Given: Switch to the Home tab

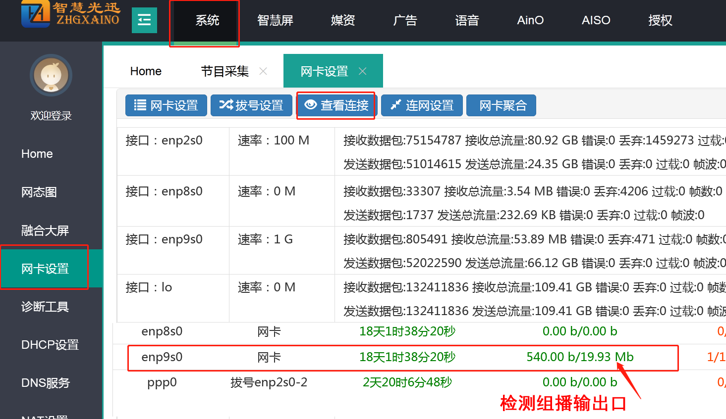Looking at the screenshot, I should 146,71.
